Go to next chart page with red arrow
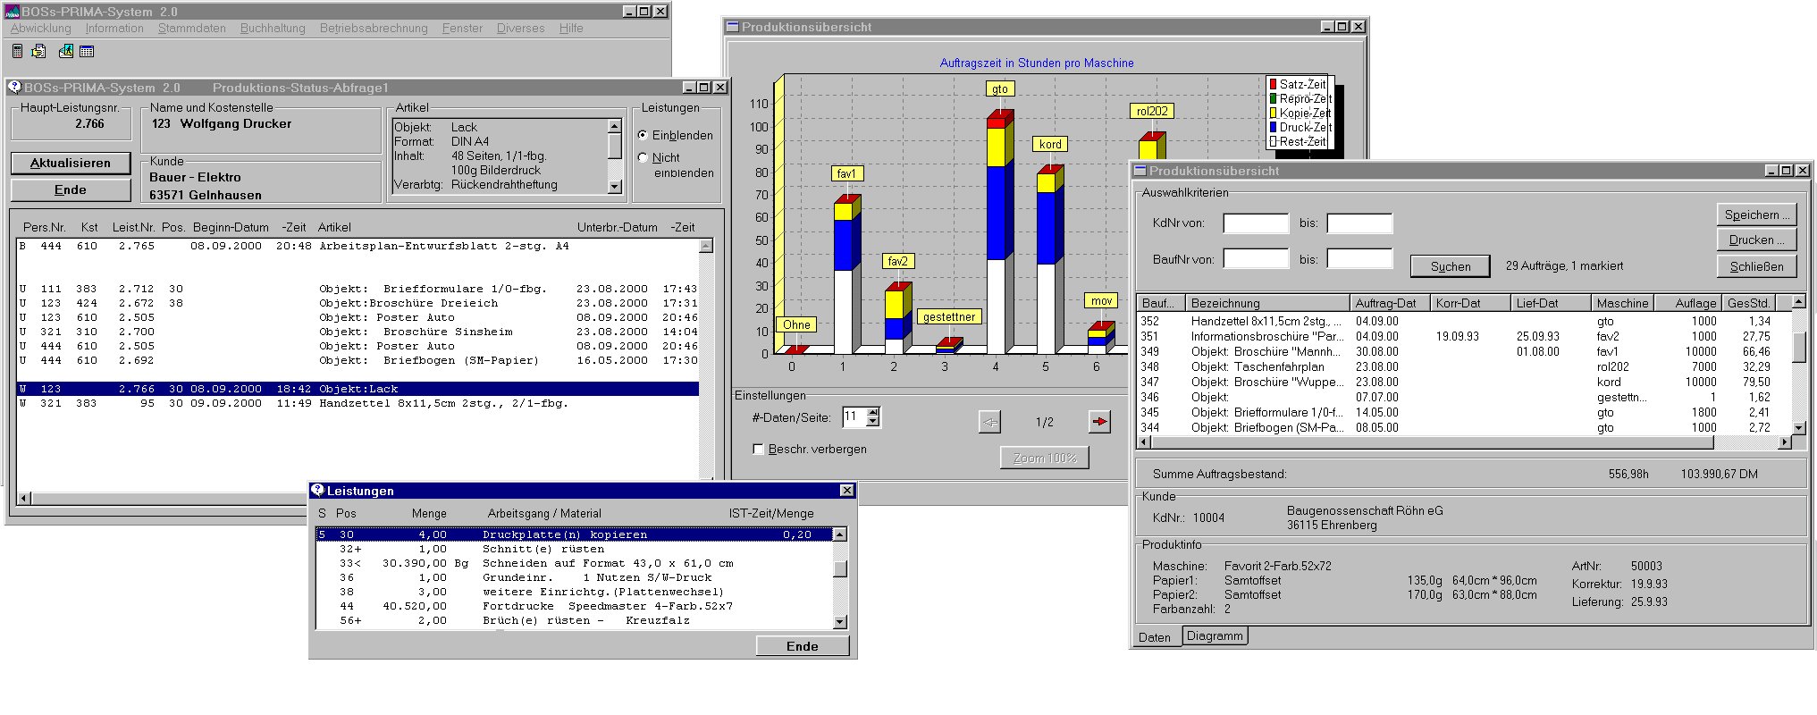Screen dimensions: 1817x715 click(1099, 422)
